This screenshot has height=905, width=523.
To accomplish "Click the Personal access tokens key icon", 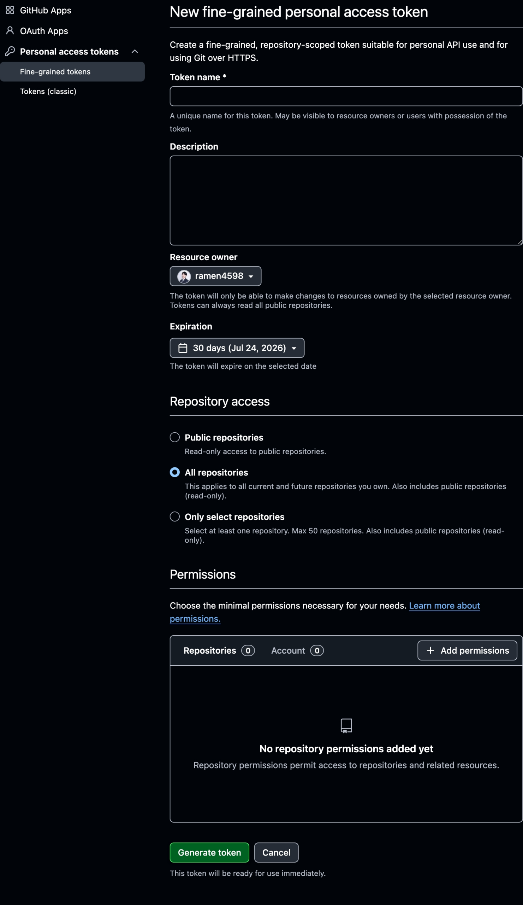I will point(10,51).
